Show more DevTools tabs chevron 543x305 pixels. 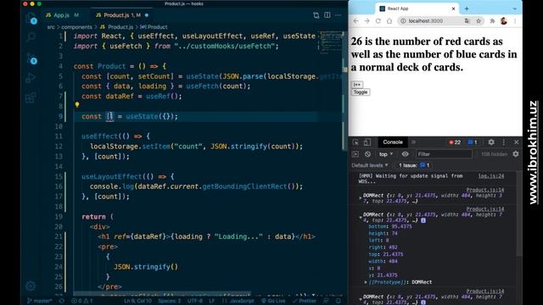click(x=413, y=142)
